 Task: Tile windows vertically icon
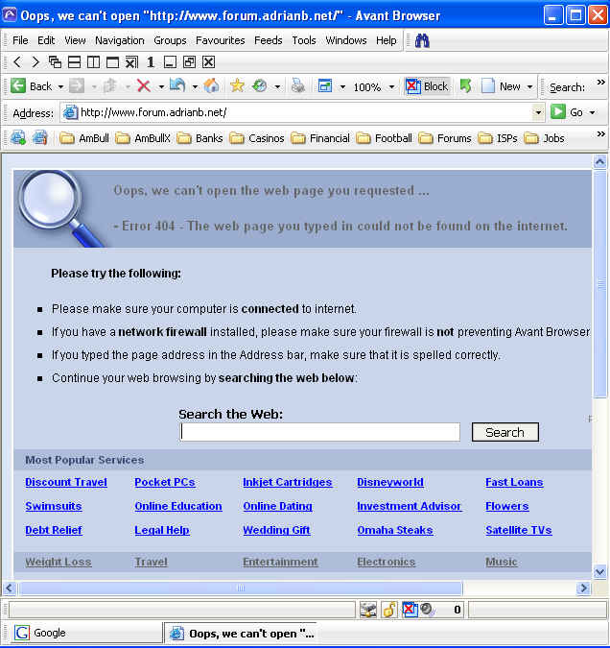tap(93, 62)
